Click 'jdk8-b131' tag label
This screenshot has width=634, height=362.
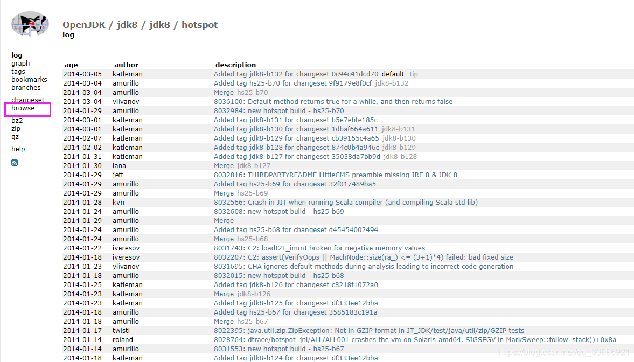coord(398,129)
